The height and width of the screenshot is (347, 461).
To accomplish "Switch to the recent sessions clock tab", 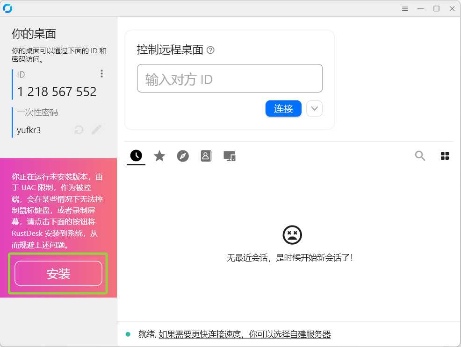I will tap(136, 156).
